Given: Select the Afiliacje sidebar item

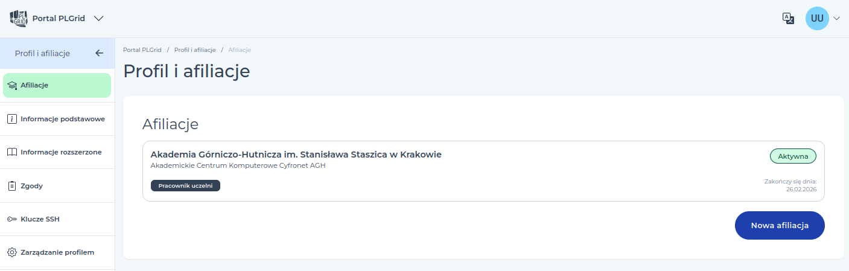Looking at the screenshot, I should coord(57,85).
